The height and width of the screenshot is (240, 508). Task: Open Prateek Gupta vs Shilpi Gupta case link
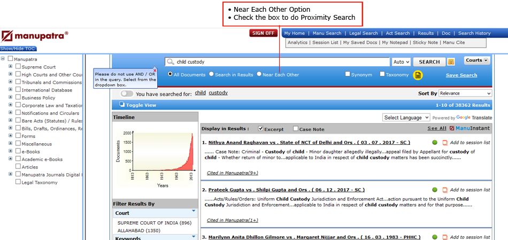tap(287, 190)
